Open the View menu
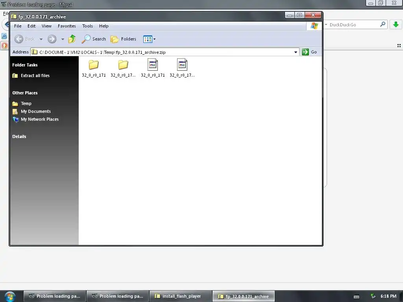 [46, 26]
